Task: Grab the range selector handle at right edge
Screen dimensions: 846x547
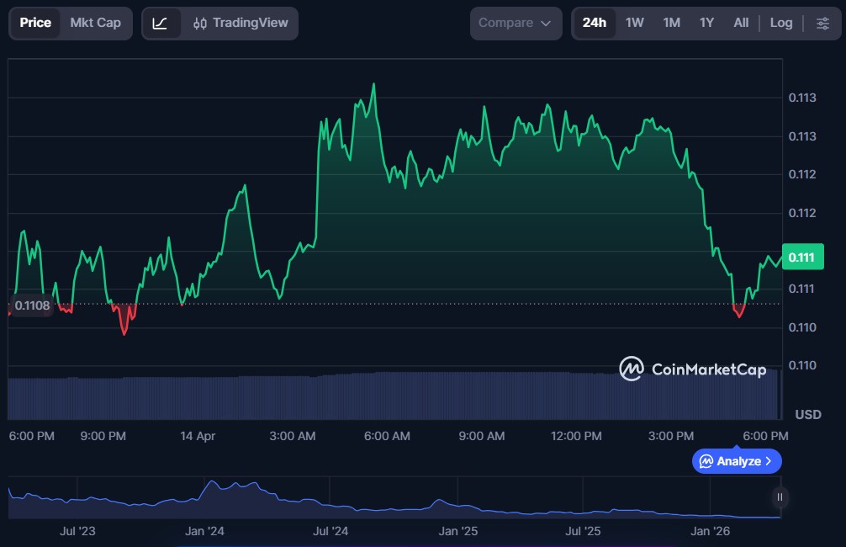Action: [x=780, y=497]
